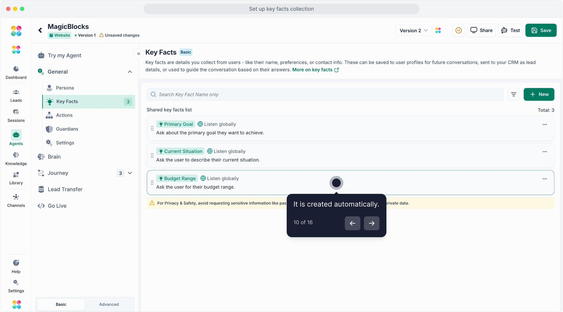This screenshot has width=563, height=312.
Task: Collapse side panel with double-chevron icon
Action: pos(139,54)
